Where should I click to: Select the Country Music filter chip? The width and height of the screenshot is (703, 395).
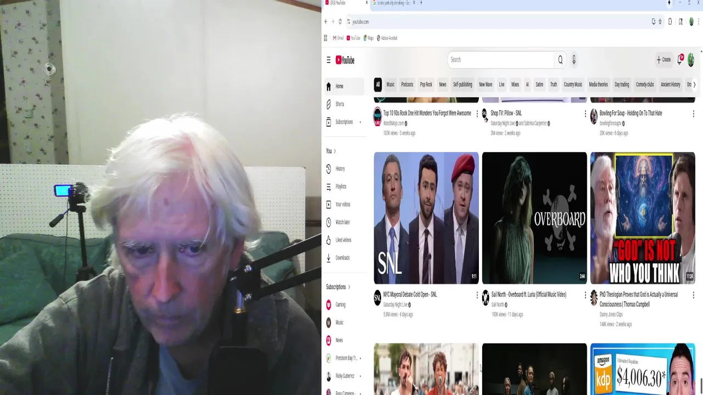(573, 84)
